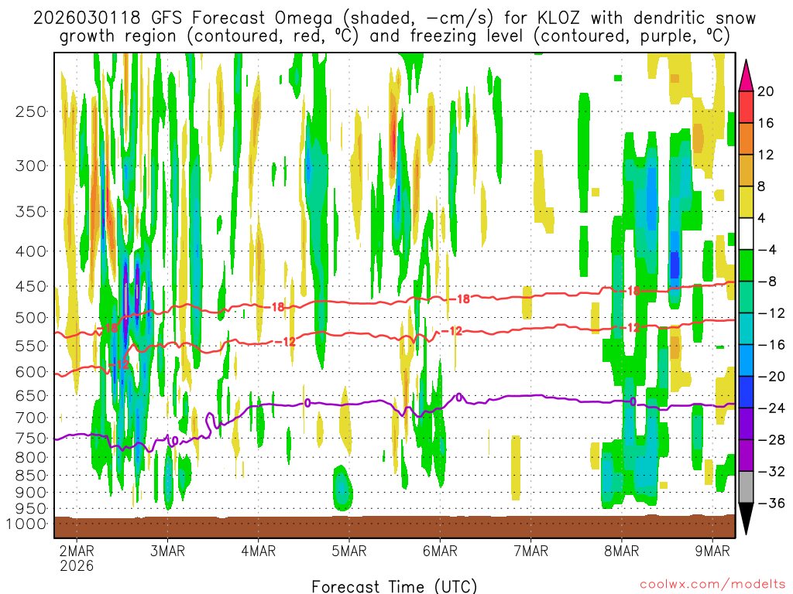
Task: Click the colorbar value -28 label
Action: tap(771, 439)
